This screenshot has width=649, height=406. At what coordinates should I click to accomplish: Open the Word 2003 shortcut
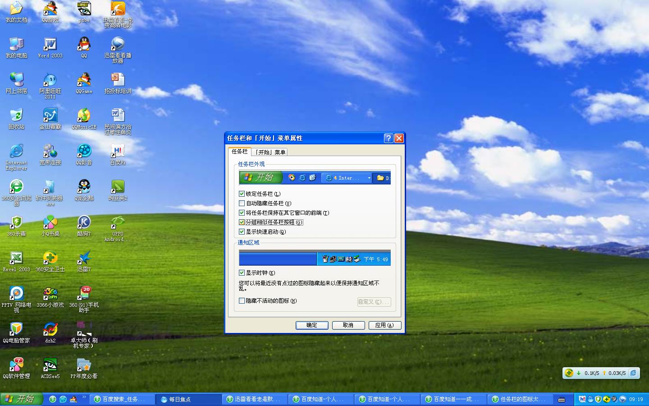pyautogui.click(x=50, y=48)
